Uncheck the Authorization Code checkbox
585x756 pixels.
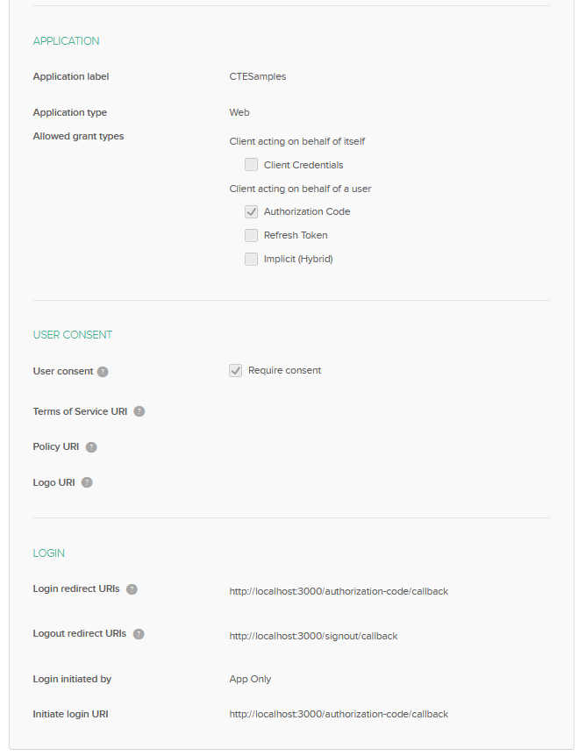pyautogui.click(x=252, y=211)
